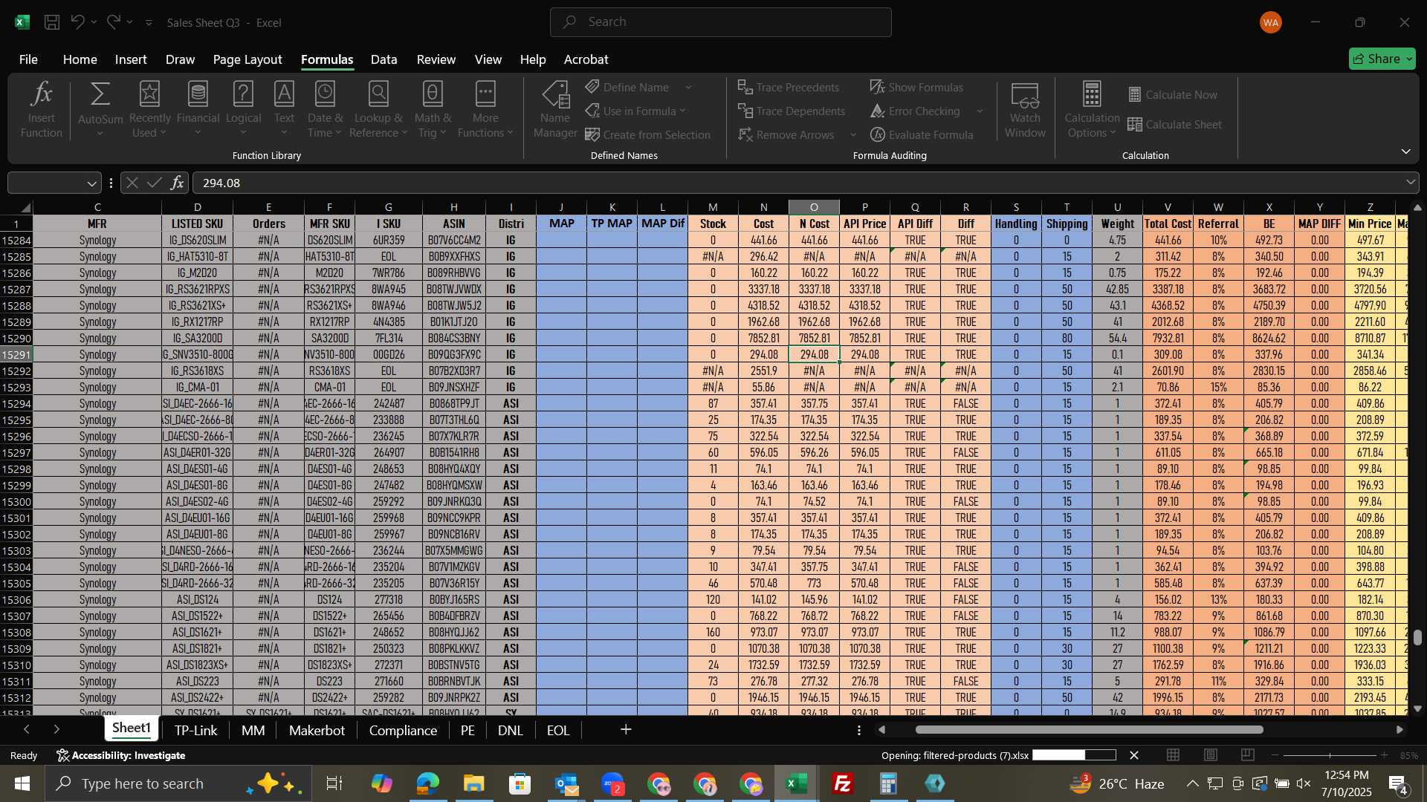Click the Undo icon
This screenshot has height=802, width=1427.
(x=77, y=22)
